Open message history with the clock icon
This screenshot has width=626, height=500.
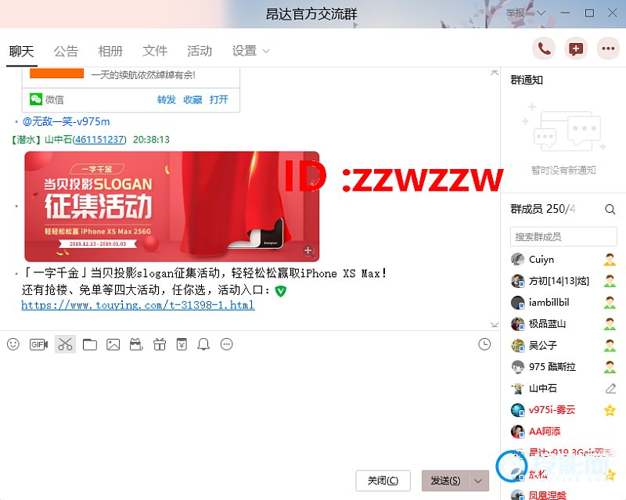coord(484,344)
